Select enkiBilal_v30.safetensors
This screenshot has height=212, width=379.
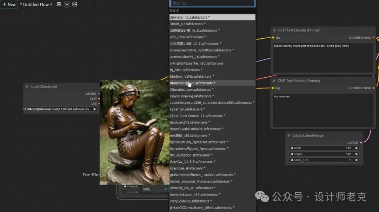click(x=212, y=135)
